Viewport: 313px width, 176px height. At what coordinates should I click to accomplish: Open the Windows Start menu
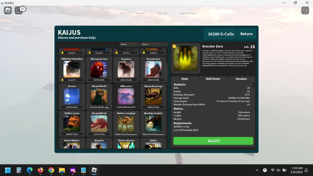tap(8, 170)
